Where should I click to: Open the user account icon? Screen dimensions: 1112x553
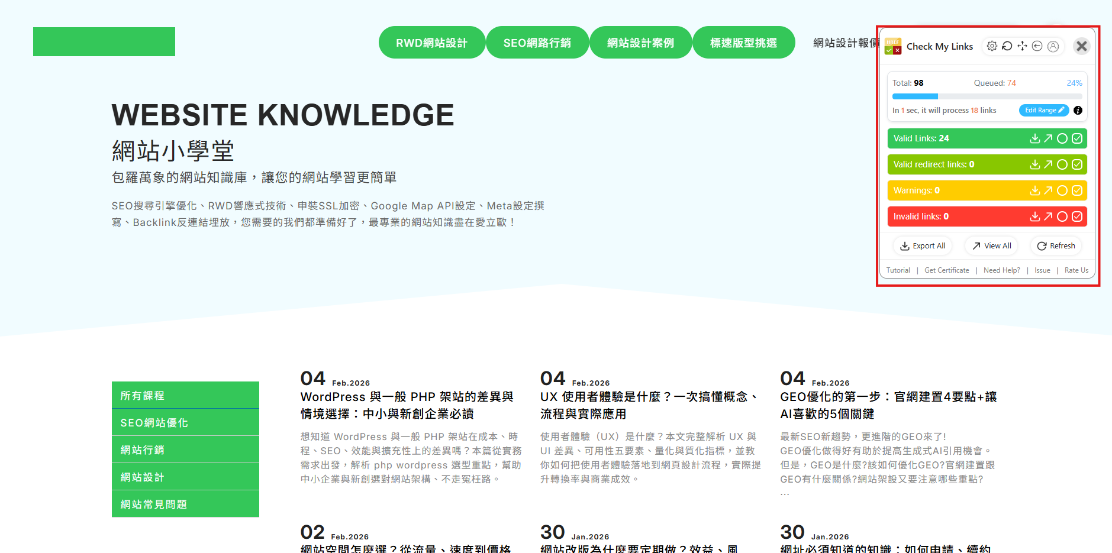click(x=1053, y=46)
